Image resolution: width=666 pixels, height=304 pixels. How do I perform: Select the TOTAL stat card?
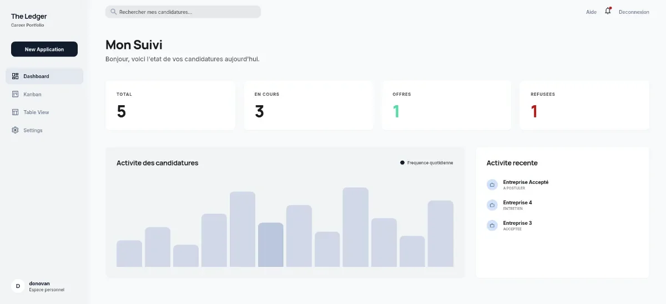(170, 106)
